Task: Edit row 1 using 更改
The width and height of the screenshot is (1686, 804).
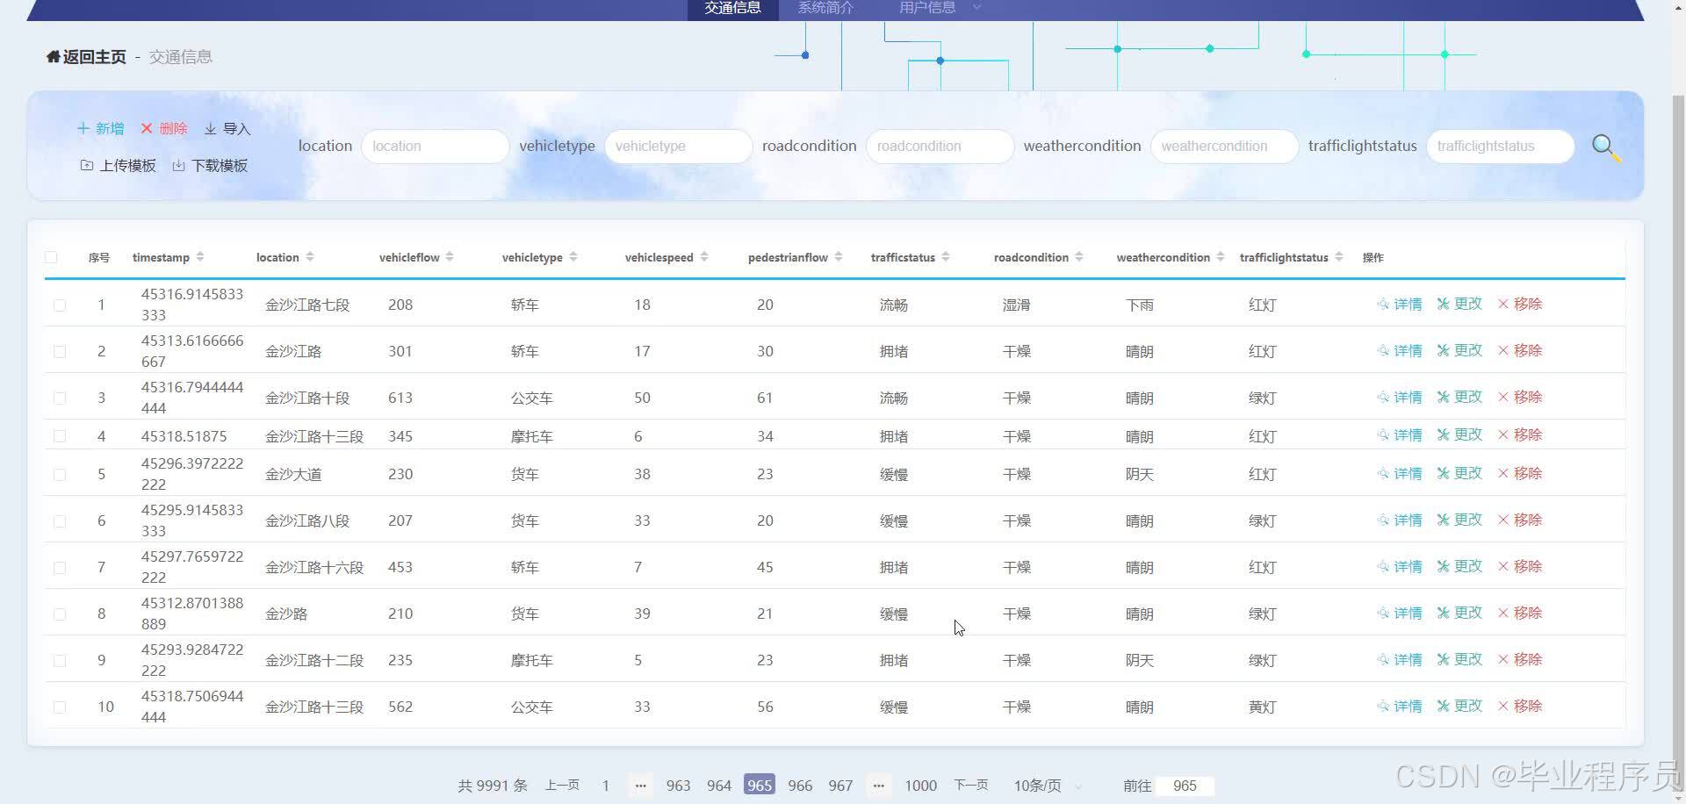Action: click(x=1459, y=304)
